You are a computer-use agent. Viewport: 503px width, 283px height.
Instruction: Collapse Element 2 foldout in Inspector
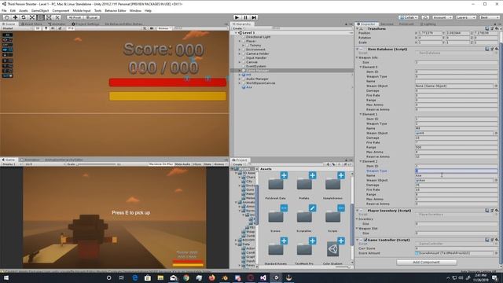(361, 161)
